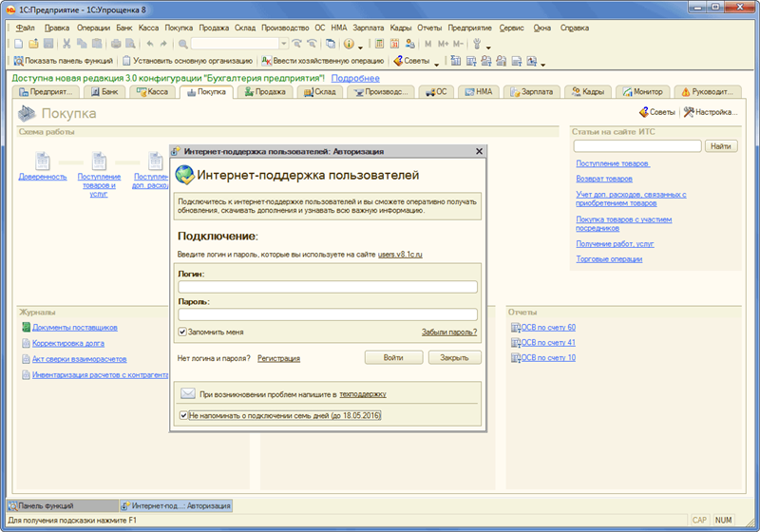Open Настройка wrench tools icon

pos(689,112)
